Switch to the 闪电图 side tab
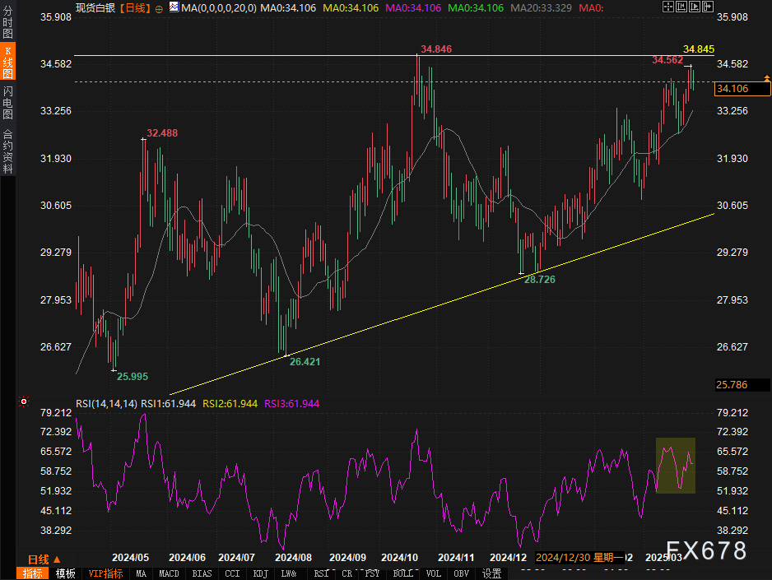The image size is (772, 580). pos(7,102)
